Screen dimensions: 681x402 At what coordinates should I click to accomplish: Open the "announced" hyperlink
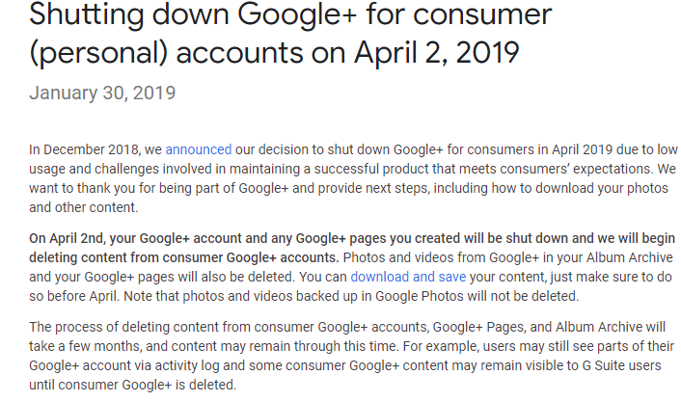pos(199,149)
